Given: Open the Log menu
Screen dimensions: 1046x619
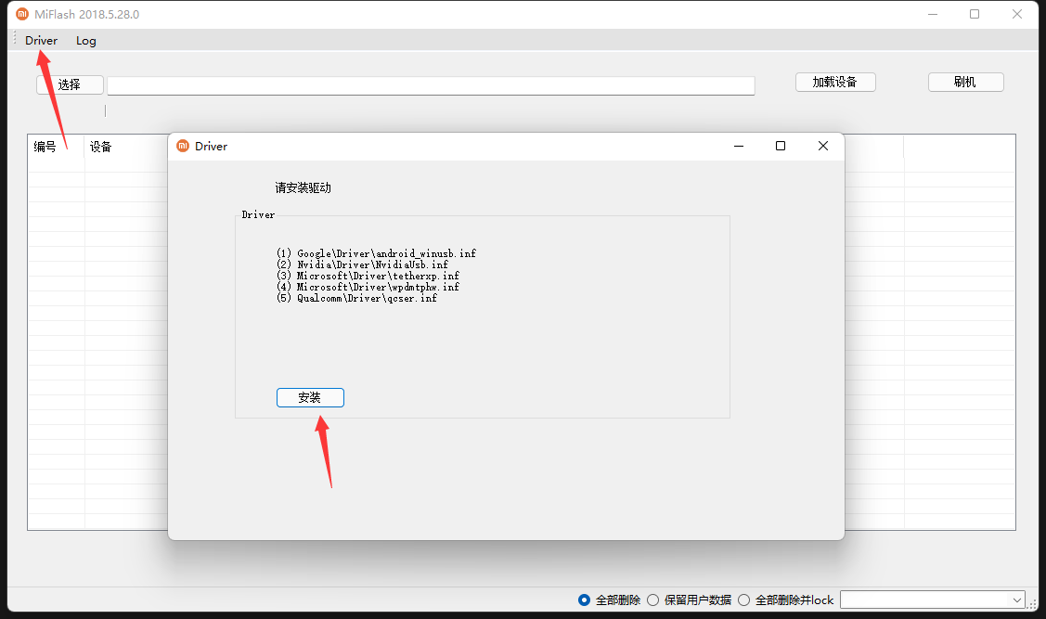Looking at the screenshot, I should [85, 40].
